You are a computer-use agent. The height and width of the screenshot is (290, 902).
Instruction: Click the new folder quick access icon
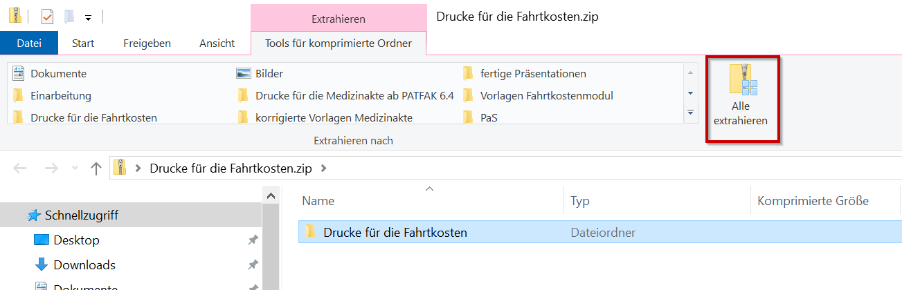(69, 17)
